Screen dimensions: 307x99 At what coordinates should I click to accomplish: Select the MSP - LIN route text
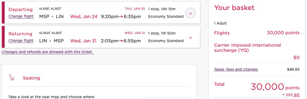(x=51, y=16)
